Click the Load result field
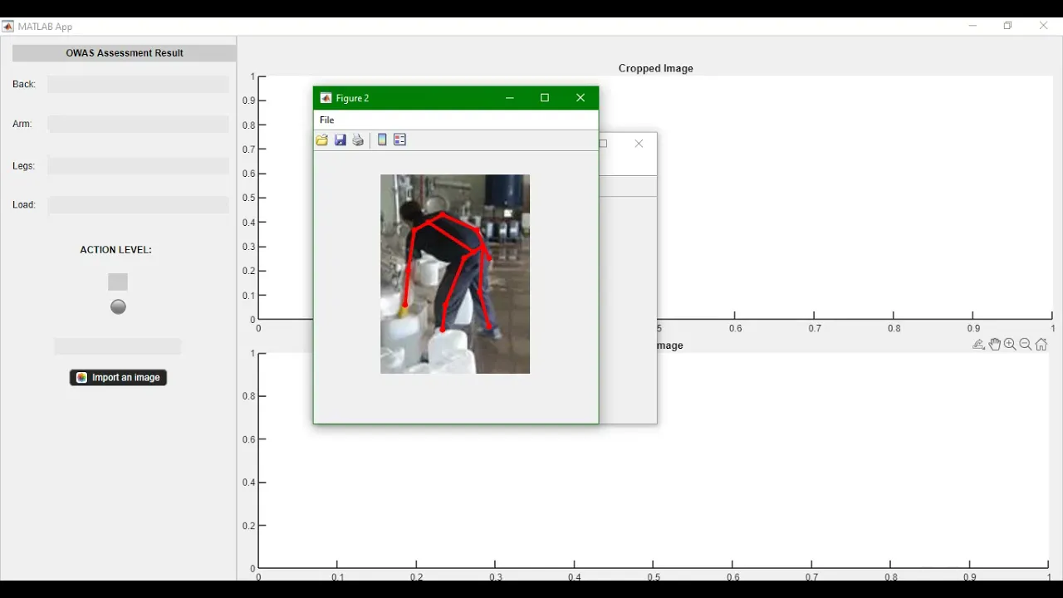This screenshot has width=1063, height=598. coord(139,205)
